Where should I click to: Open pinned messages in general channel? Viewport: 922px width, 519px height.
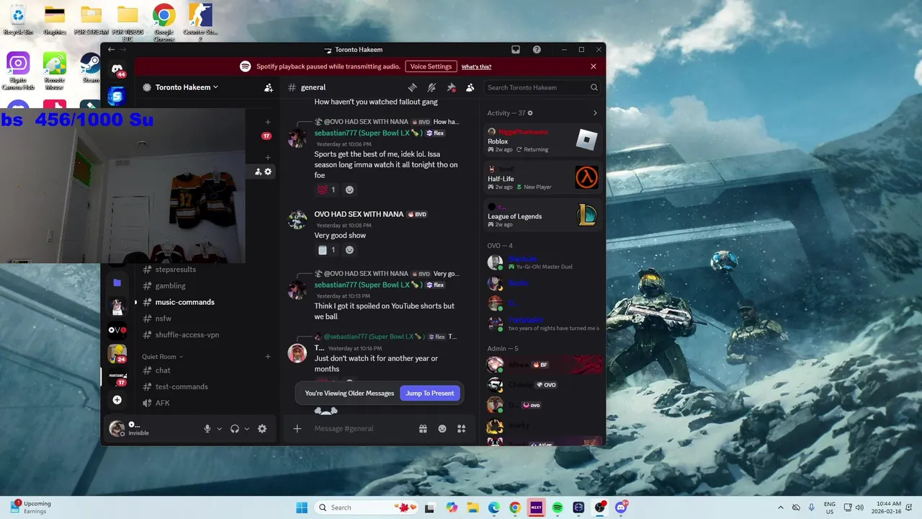(451, 87)
